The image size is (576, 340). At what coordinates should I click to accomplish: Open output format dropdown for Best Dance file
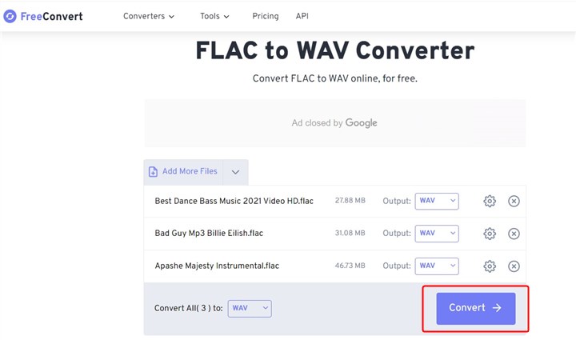(436, 201)
